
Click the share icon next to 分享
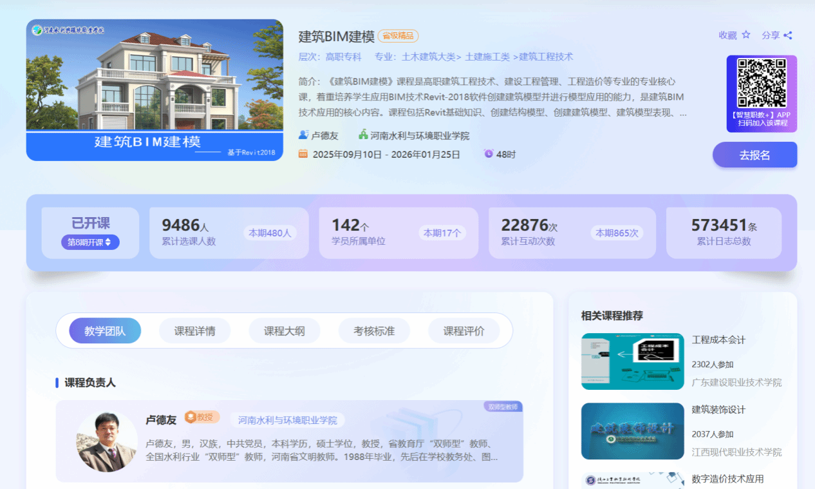[x=788, y=35]
